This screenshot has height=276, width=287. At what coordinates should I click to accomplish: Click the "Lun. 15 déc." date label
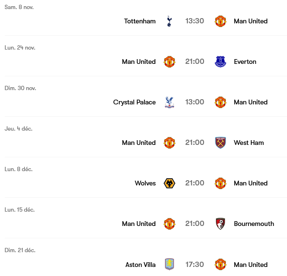(x=20, y=210)
